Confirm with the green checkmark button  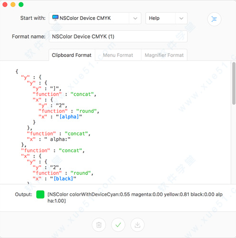point(118,225)
